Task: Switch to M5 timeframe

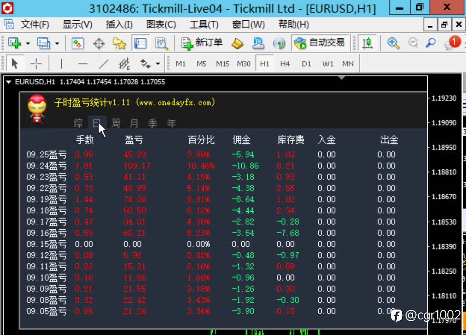Action: coord(201,64)
